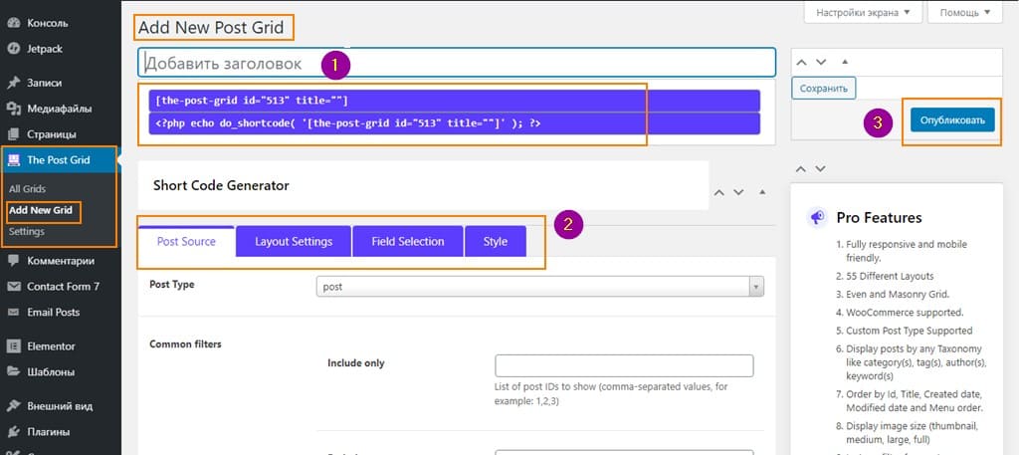Viewport: 1019px width, 455px height.
Task: Click the Шаблоны folder icon
Action: point(13,372)
